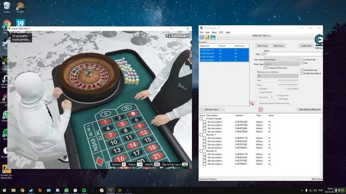Image resolution: width=346 pixels, height=194 pixels.
Task: Bet on black 17 on roulette table
Action: 136,153
